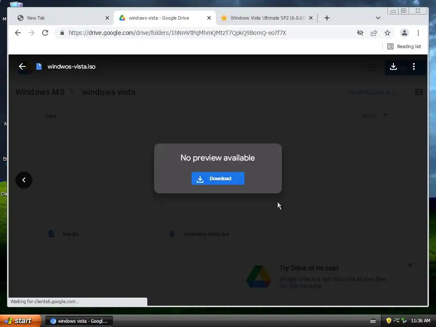This screenshot has width=436, height=327.
Task: Download file using preview top-right download icon
Action: coord(393,66)
